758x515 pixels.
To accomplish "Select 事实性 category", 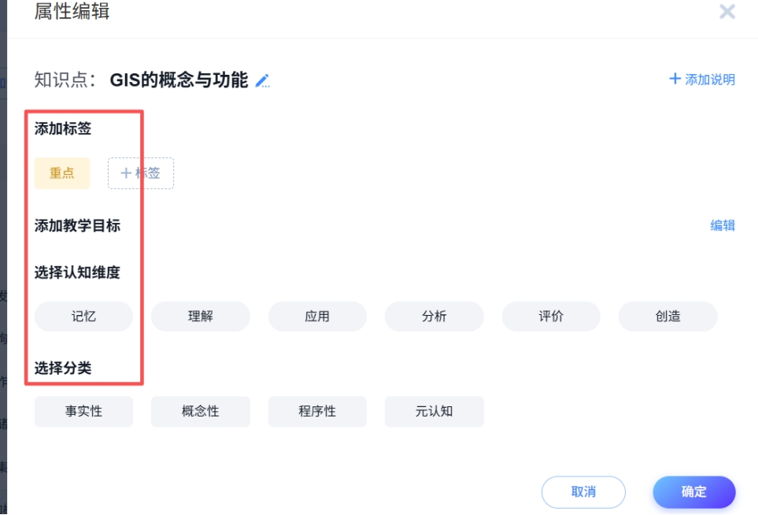I will pyautogui.click(x=83, y=412).
